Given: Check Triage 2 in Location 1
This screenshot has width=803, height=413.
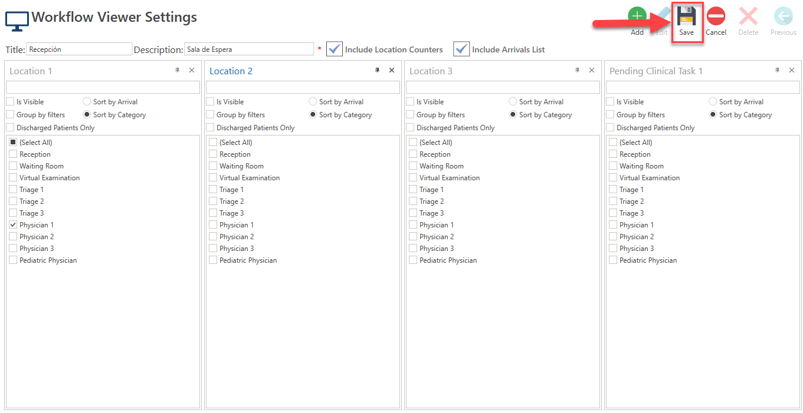Looking at the screenshot, I should pyautogui.click(x=13, y=201).
